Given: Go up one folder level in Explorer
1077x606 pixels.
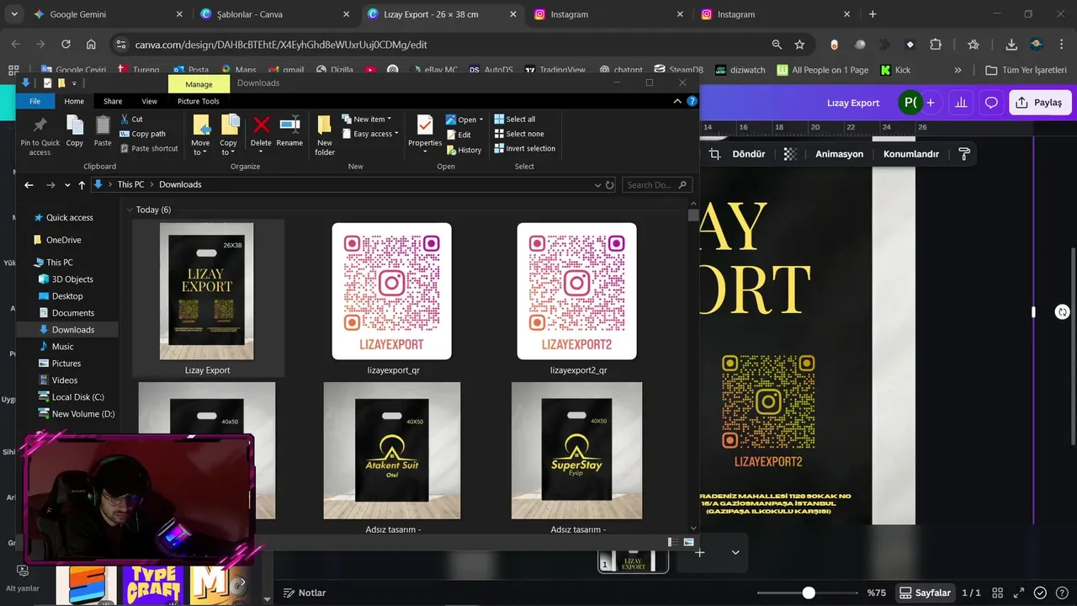Looking at the screenshot, I should tap(82, 184).
